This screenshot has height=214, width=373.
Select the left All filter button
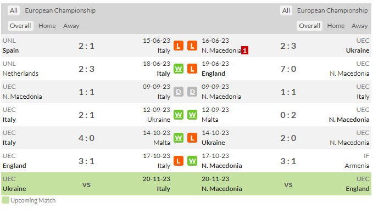point(14,10)
